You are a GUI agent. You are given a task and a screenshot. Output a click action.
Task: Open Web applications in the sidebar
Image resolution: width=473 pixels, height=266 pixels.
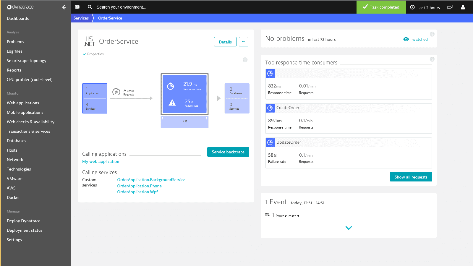tap(23, 103)
